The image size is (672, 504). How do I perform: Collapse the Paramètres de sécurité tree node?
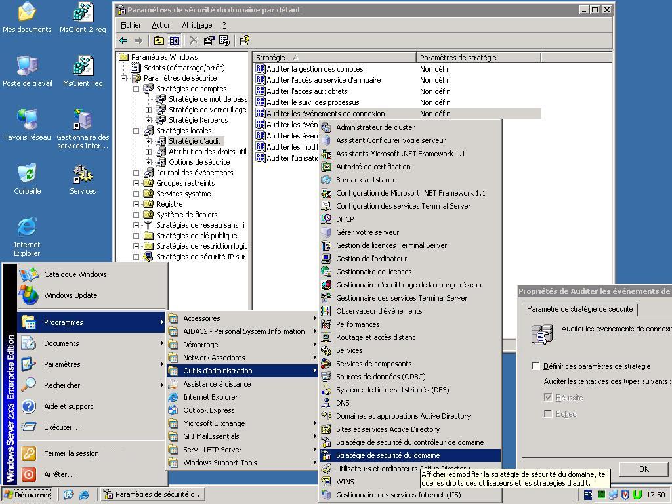tap(124, 79)
